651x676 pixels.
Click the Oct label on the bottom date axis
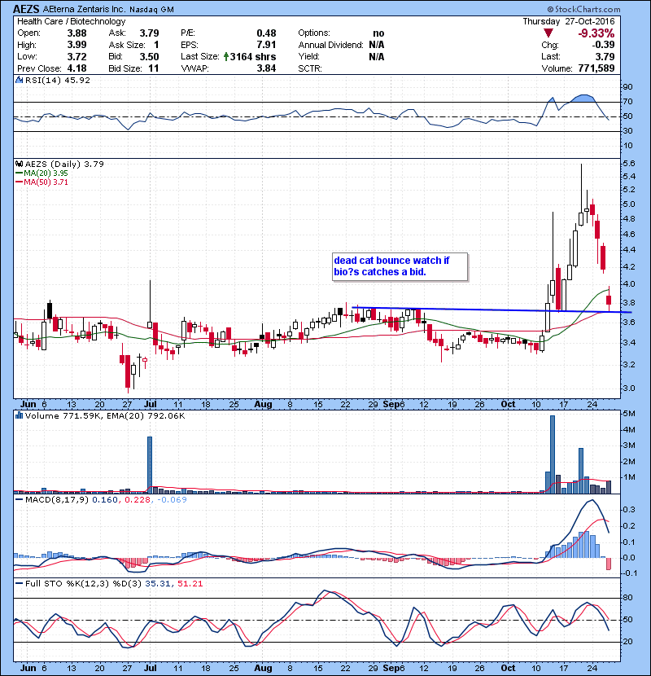point(508,668)
